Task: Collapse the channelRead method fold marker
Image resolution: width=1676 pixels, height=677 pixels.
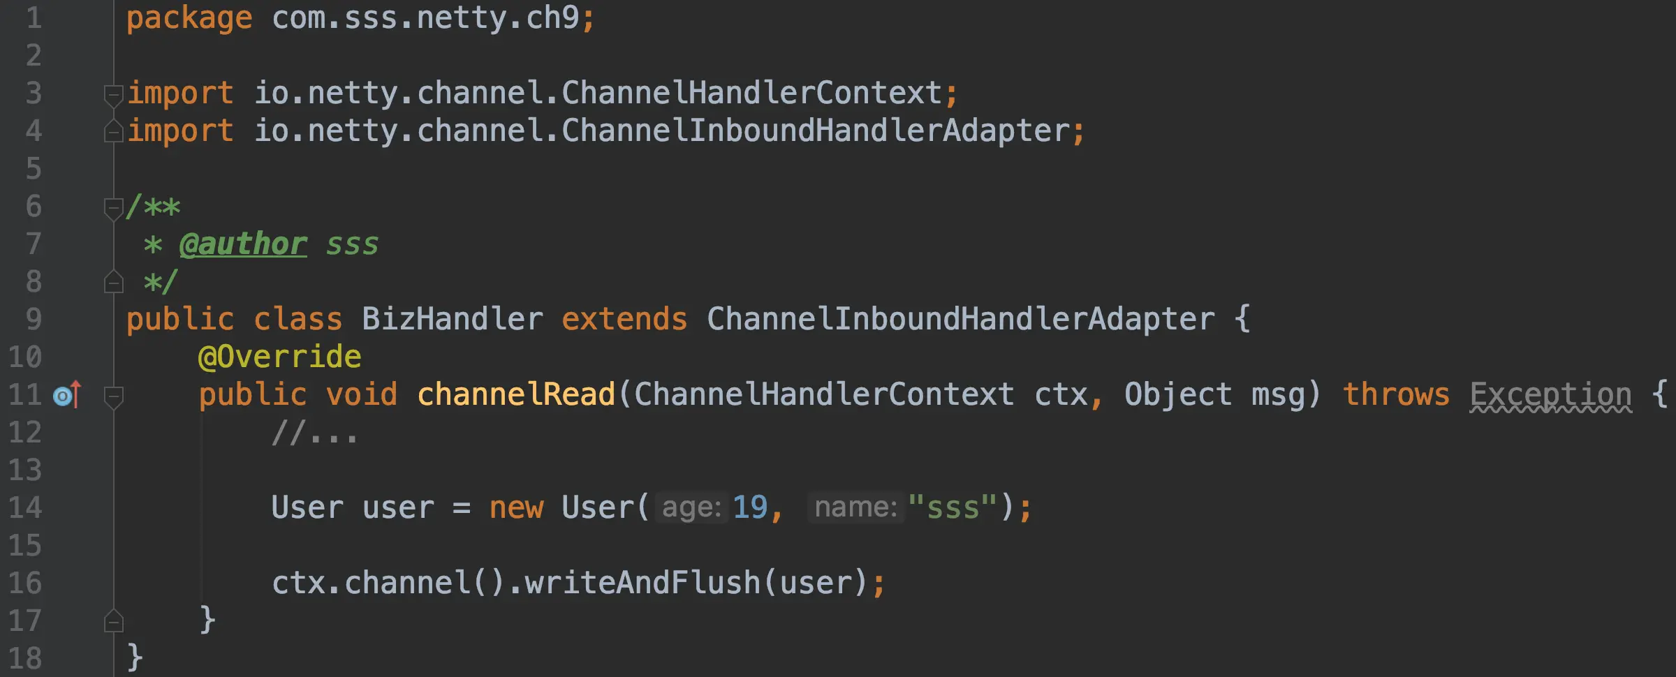Action: 113,396
